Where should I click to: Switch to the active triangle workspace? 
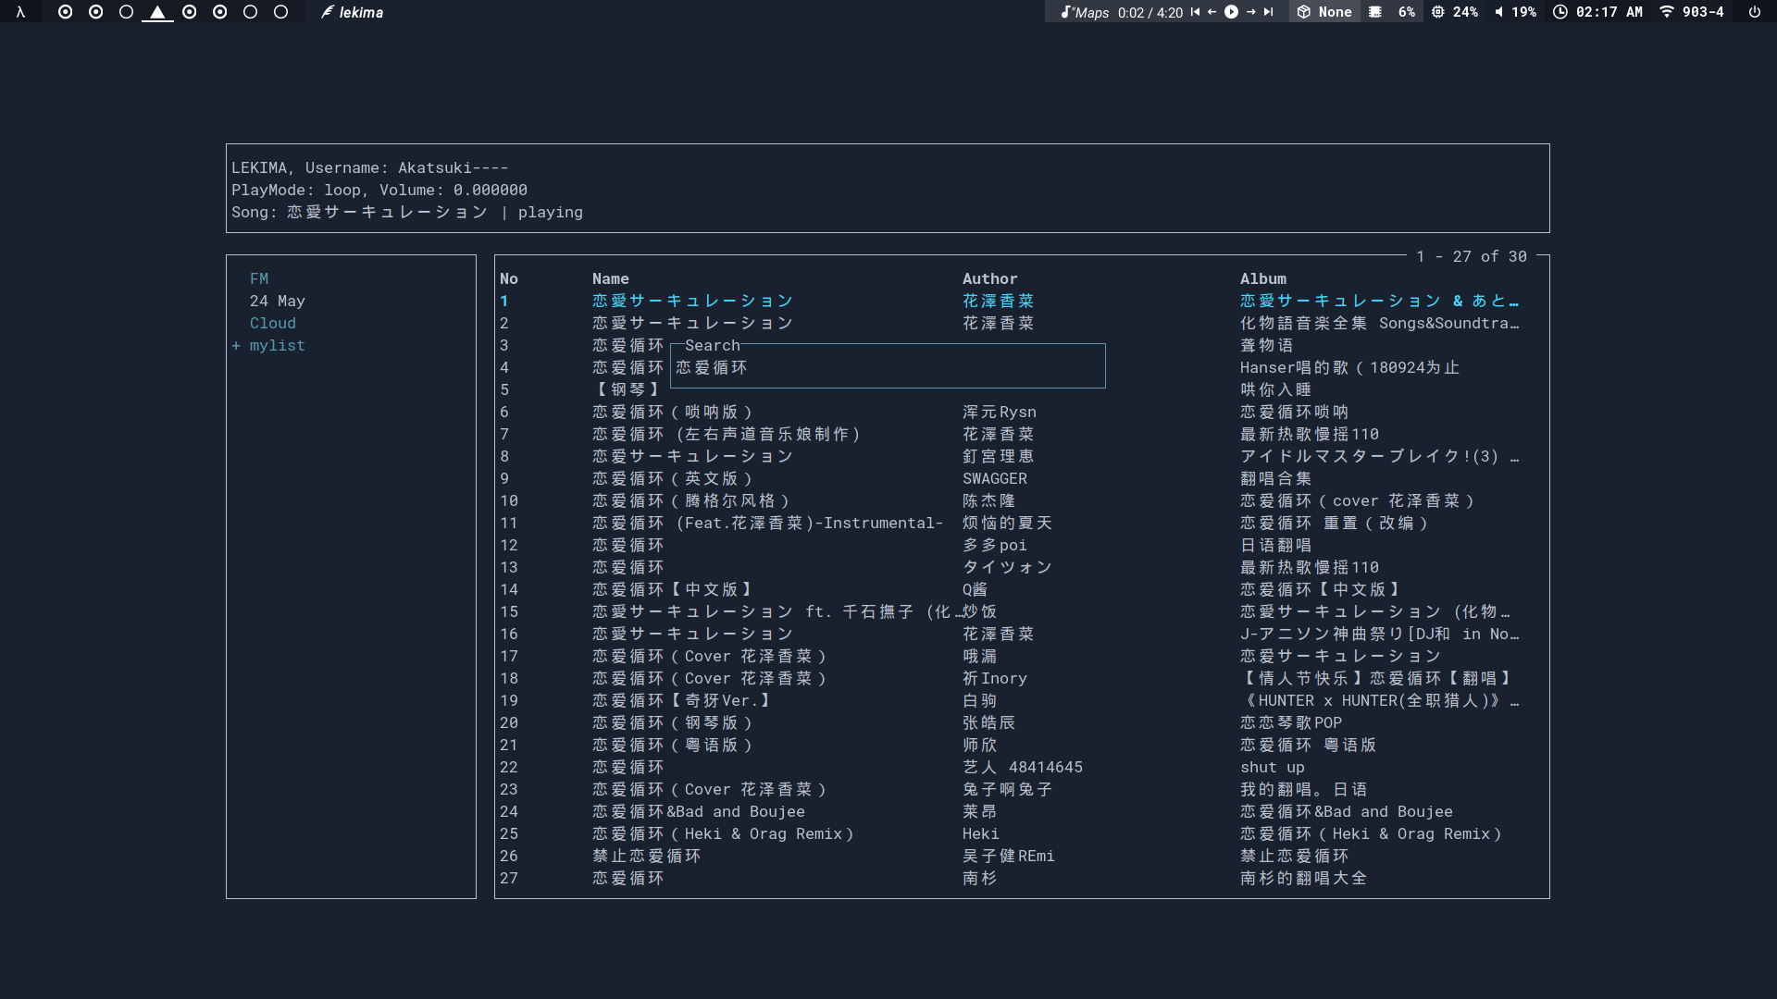pyautogui.click(x=157, y=12)
